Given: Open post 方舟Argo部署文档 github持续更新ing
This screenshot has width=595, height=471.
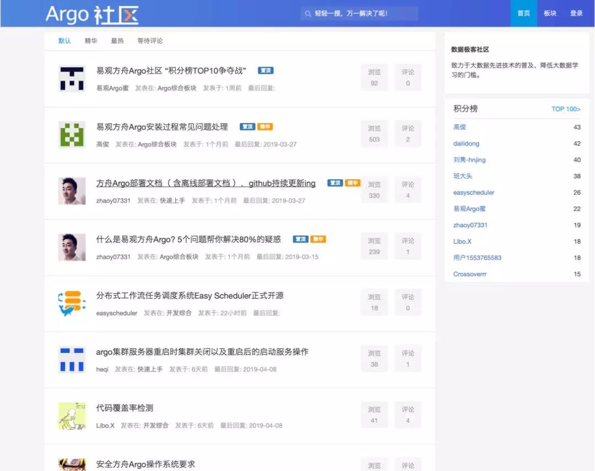Looking at the screenshot, I should [205, 183].
